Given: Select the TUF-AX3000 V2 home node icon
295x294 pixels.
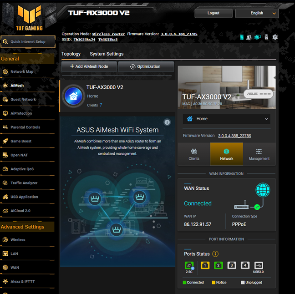Looking at the screenshot, I should pos(73,96).
